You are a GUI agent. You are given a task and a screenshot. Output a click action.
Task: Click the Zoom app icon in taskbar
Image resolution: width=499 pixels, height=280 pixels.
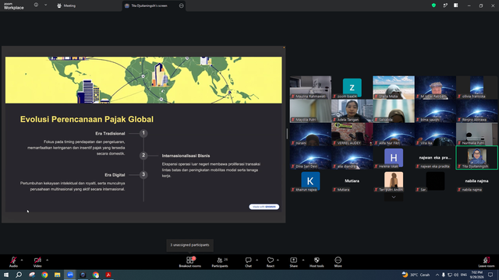coord(70,275)
